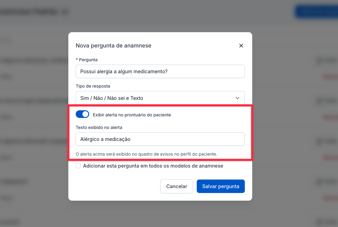Check 'Adicionar esta pergunta em todos os modelos' checkbox
This screenshot has height=227, width=338.
(x=78, y=166)
